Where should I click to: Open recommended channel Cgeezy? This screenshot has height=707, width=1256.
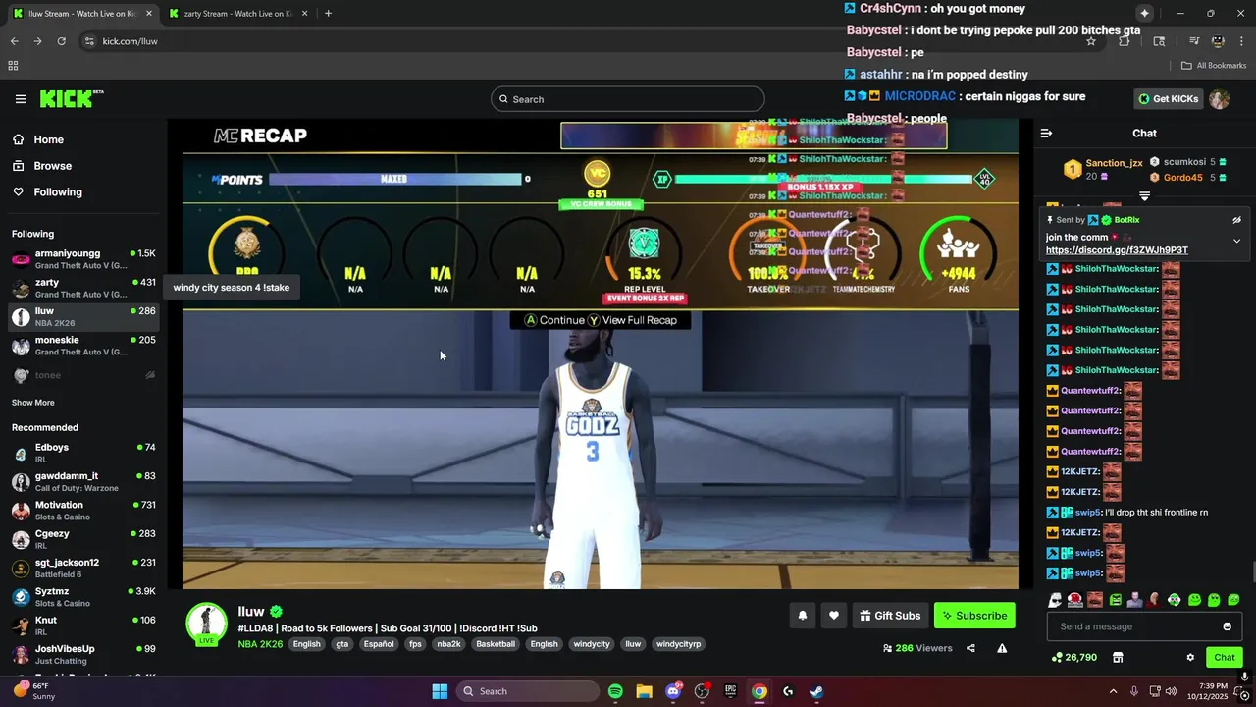click(x=83, y=539)
